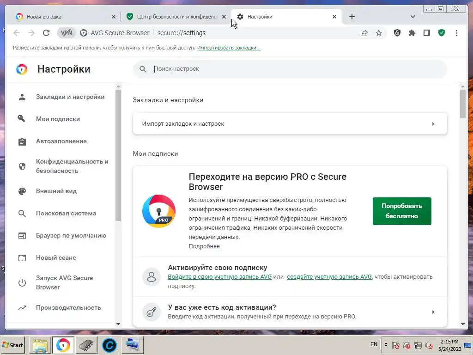This screenshot has height=355, width=473.
Task: Share this page via share icon
Action: 364,33
